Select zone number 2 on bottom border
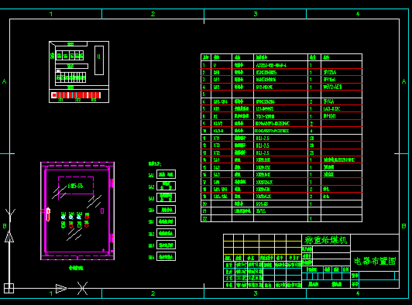The height and width of the screenshot is (305, 412). (153, 293)
